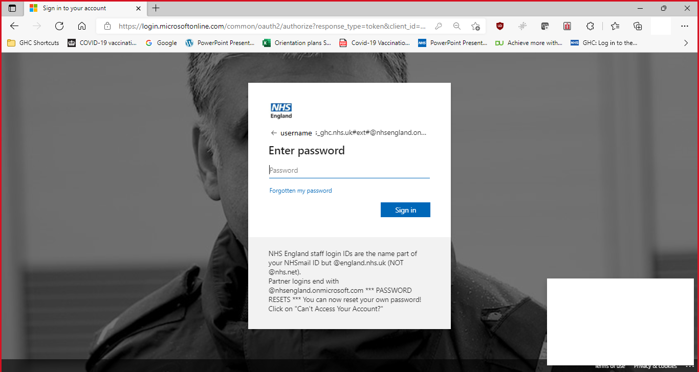Open the browser Extensions puzzle-piece menu
Viewport: 699px width, 372px height.
590,26
